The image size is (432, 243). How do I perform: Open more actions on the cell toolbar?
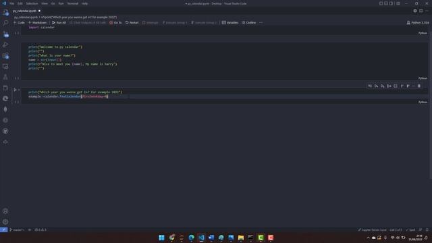click(x=413, y=86)
